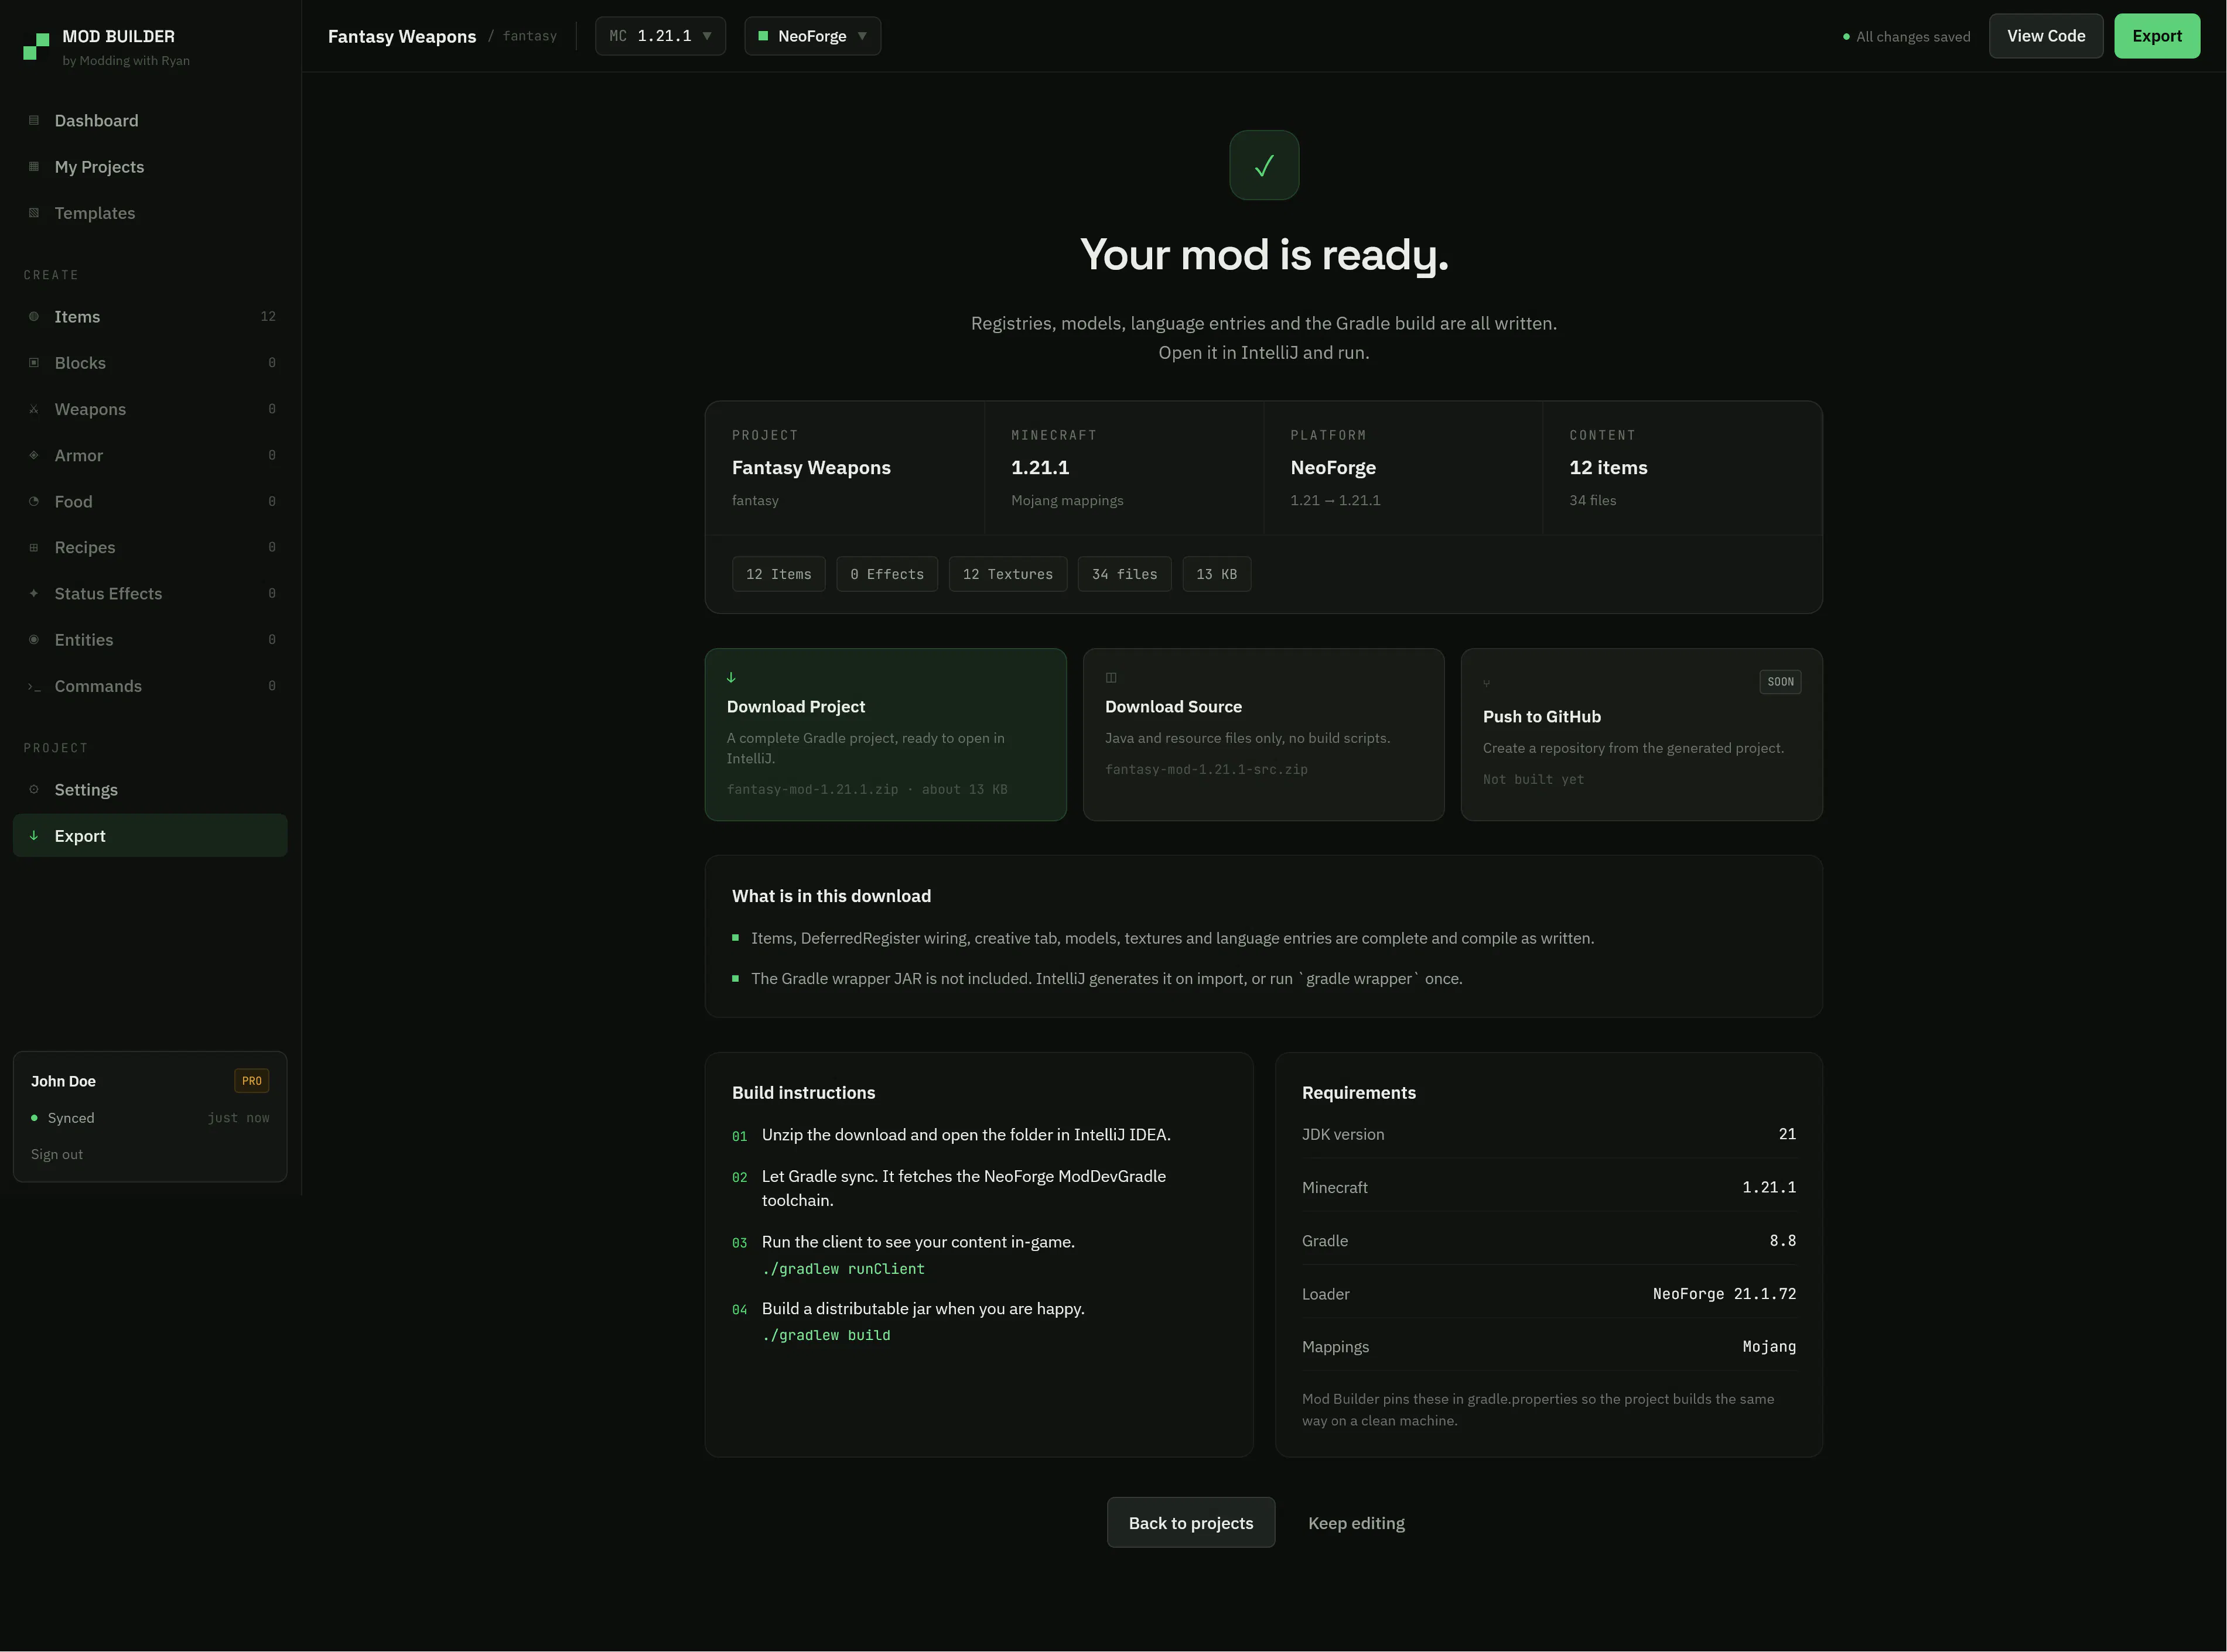Click the Push to GitHub card
The width and height of the screenshot is (2227, 1652).
pos(1642,734)
